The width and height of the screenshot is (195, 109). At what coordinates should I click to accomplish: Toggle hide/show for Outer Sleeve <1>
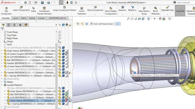click(60, 51)
